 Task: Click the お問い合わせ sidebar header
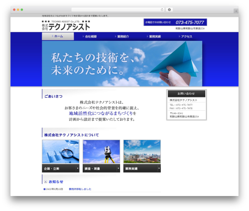click(x=186, y=94)
